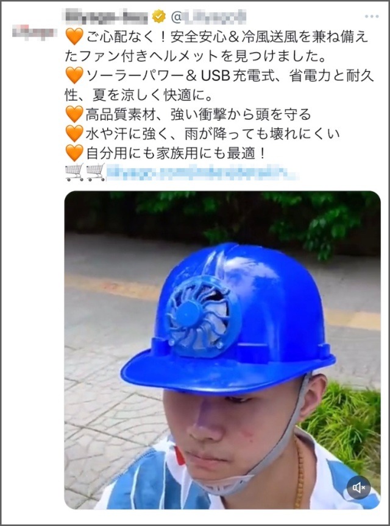Screen dimensions: 390x526
Task: Click the text 雨が降っても壊れにくい
Action: pyautogui.click(x=263, y=134)
